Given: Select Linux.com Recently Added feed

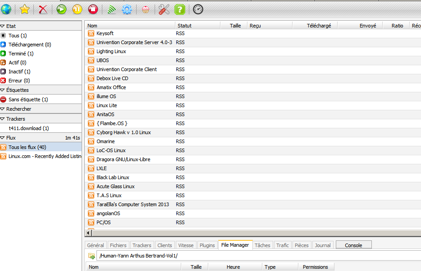Looking at the screenshot, I should [x=44, y=156].
